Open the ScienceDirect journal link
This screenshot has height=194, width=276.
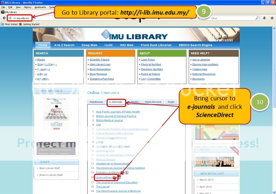click(x=104, y=177)
